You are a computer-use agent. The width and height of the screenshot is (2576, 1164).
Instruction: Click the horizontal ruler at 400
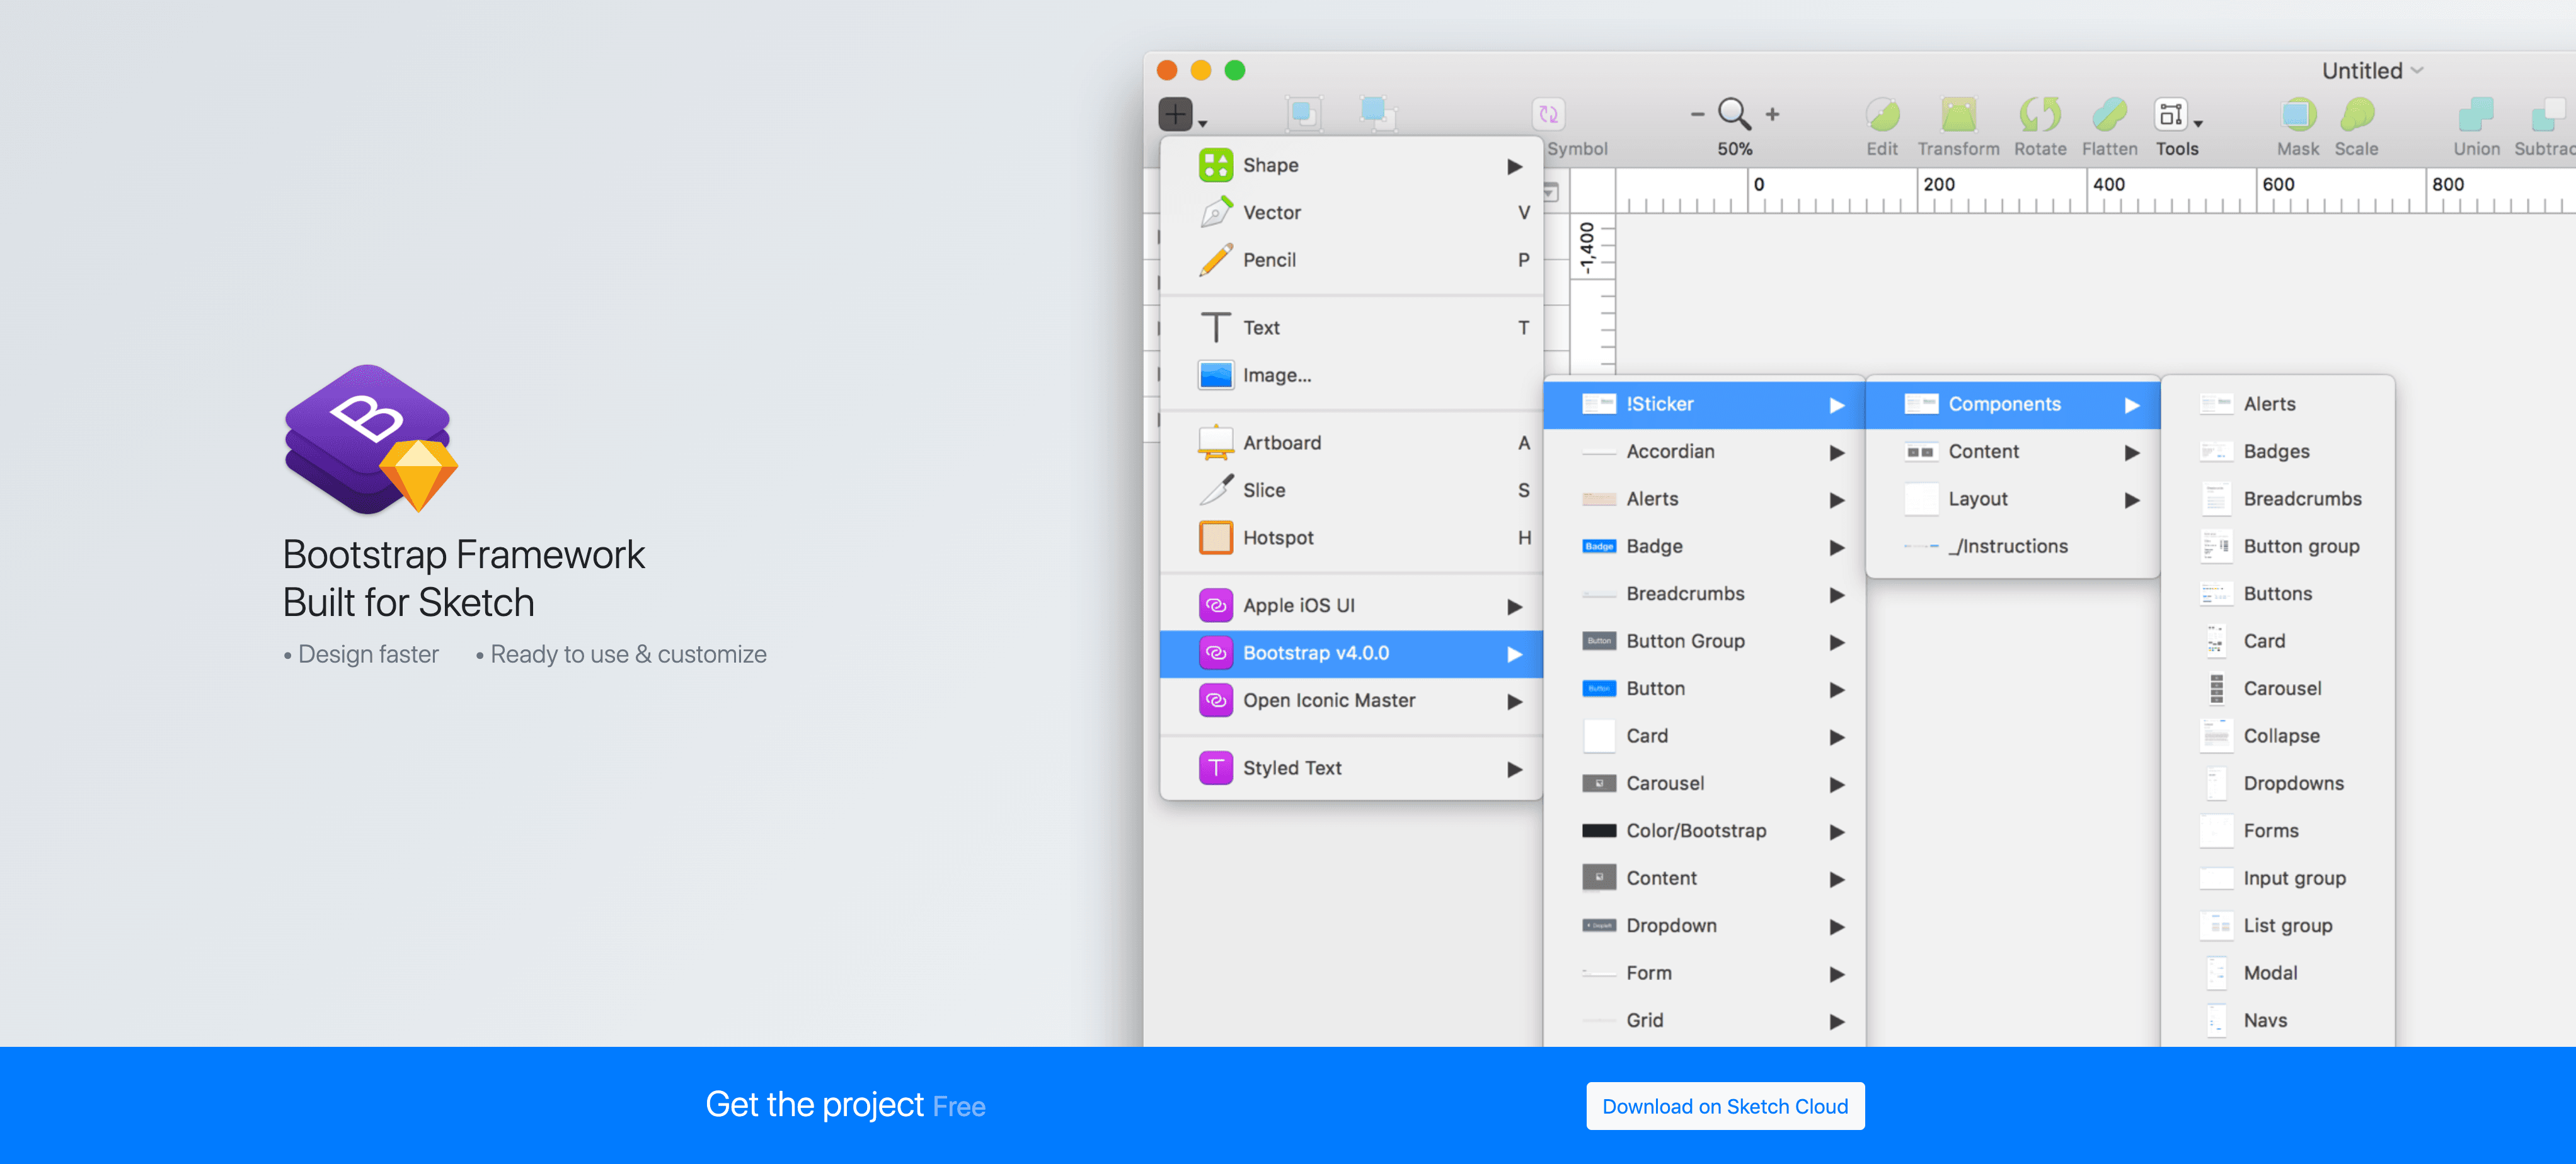(x=2108, y=185)
